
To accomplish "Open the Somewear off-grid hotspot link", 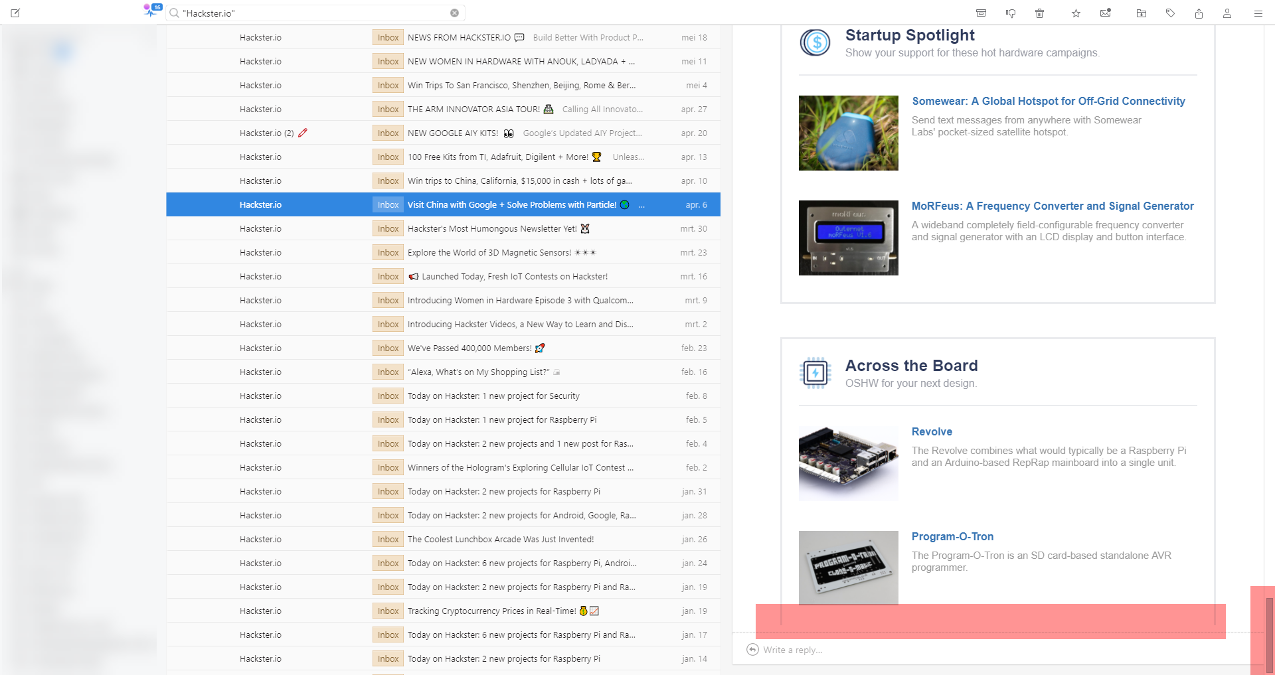I will 1048,101.
